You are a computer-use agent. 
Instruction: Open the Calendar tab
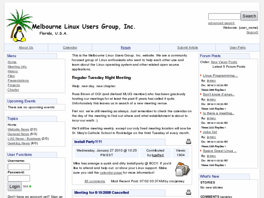70,48
